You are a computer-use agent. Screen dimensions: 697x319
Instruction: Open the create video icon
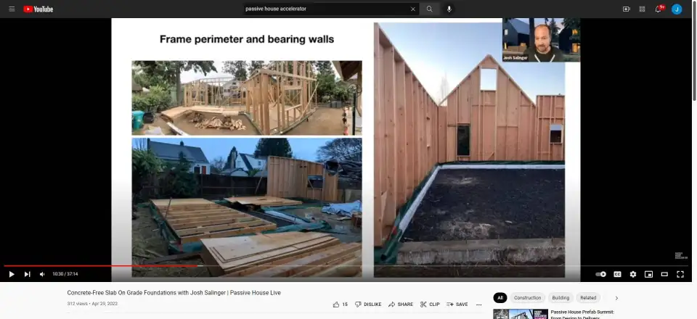[626, 9]
